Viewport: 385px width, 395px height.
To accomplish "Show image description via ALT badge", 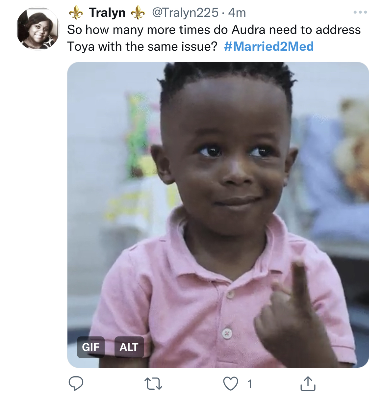I will (x=129, y=347).
